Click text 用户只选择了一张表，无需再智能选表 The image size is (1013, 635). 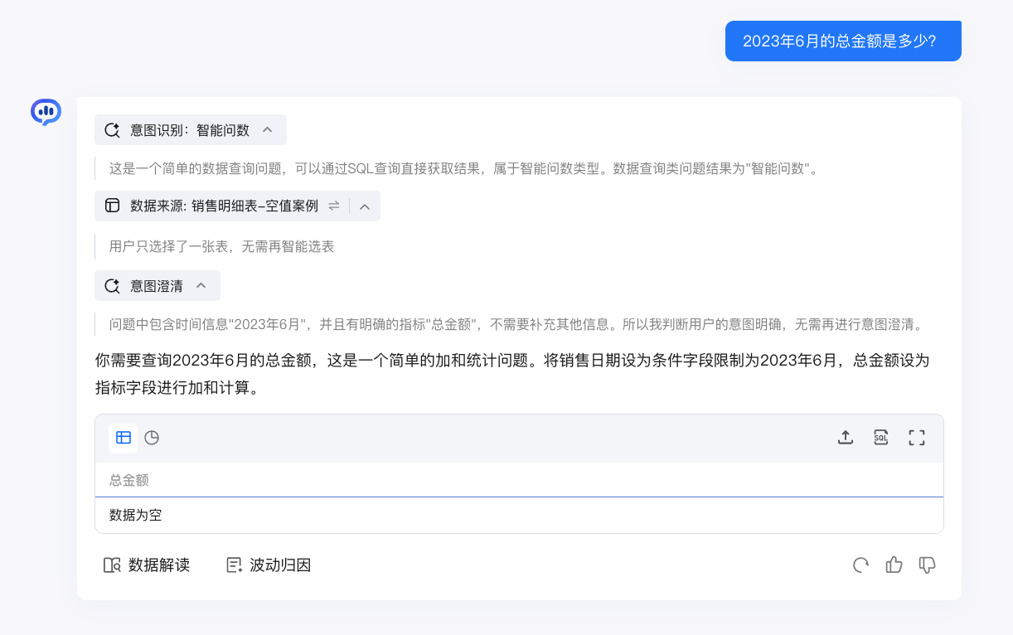(x=222, y=246)
